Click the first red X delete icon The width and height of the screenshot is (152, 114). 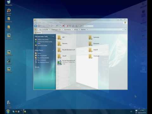coord(63,26)
